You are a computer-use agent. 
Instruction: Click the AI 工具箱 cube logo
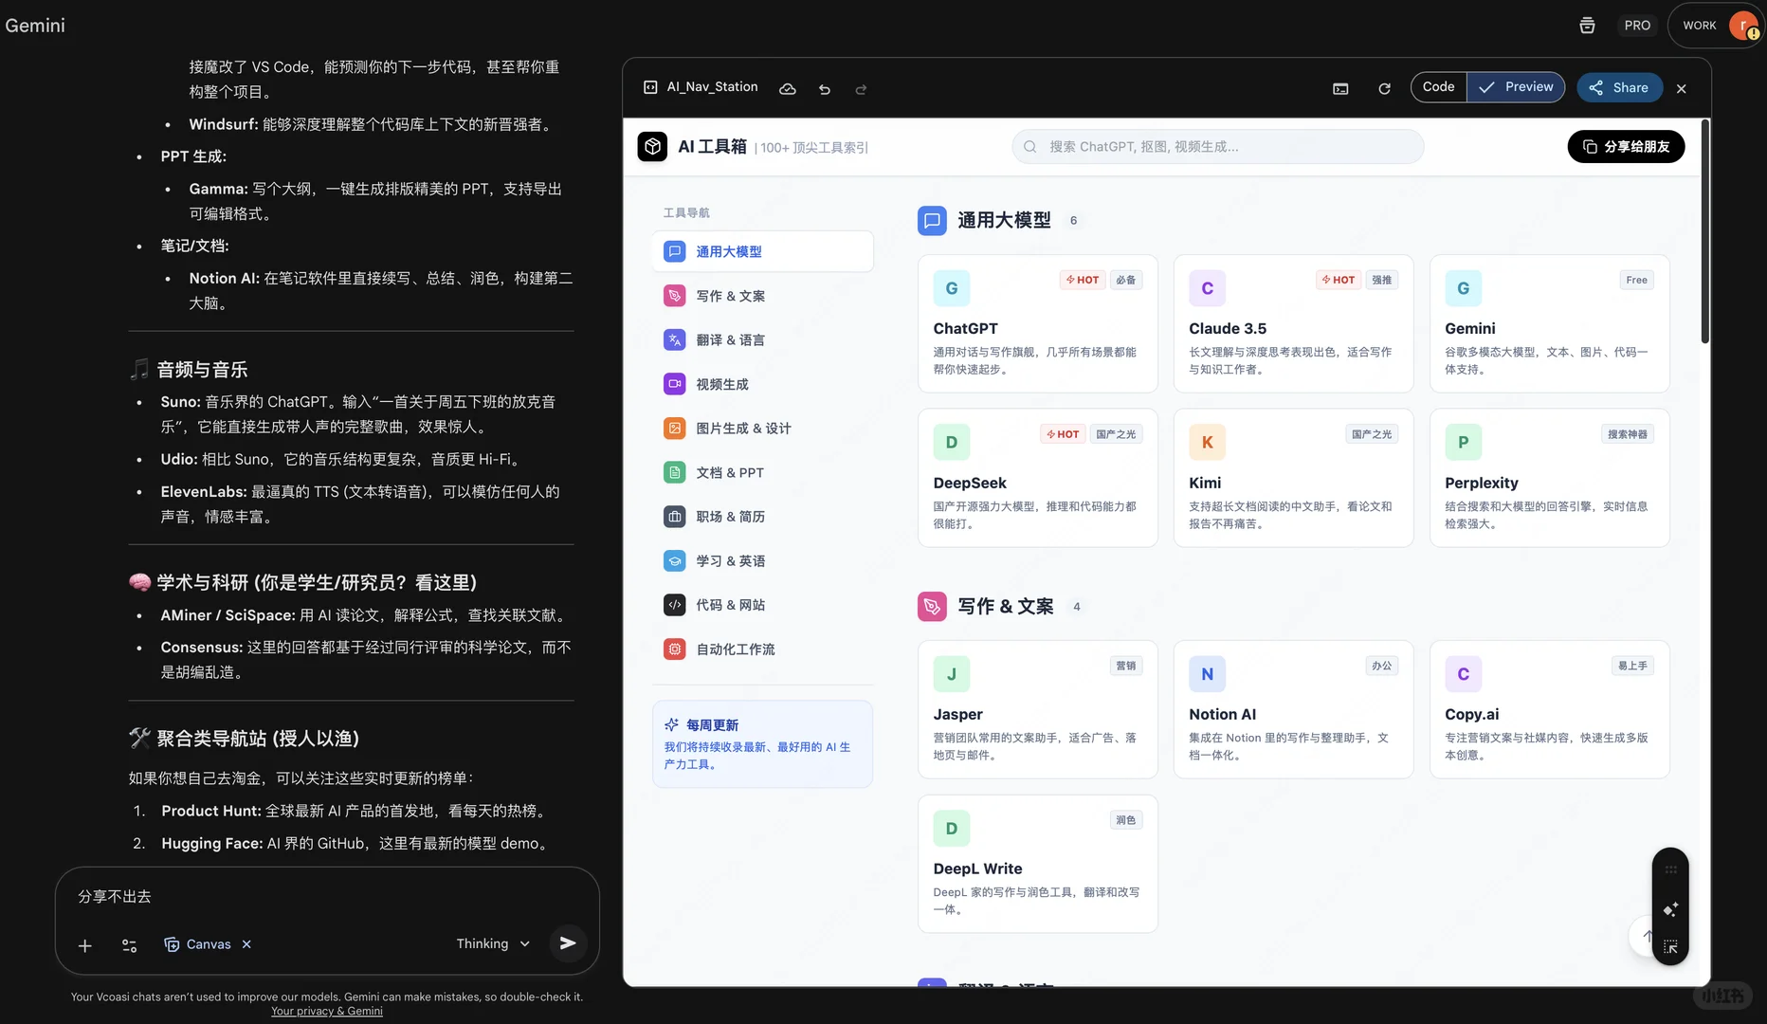pyautogui.click(x=652, y=146)
